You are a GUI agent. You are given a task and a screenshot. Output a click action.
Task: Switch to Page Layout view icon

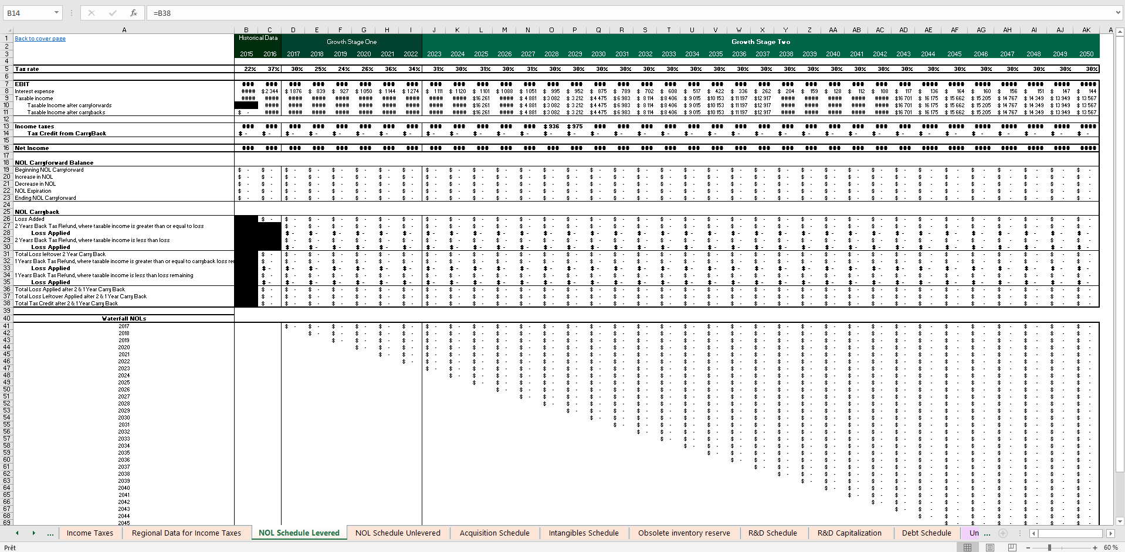pyautogui.click(x=990, y=547)
